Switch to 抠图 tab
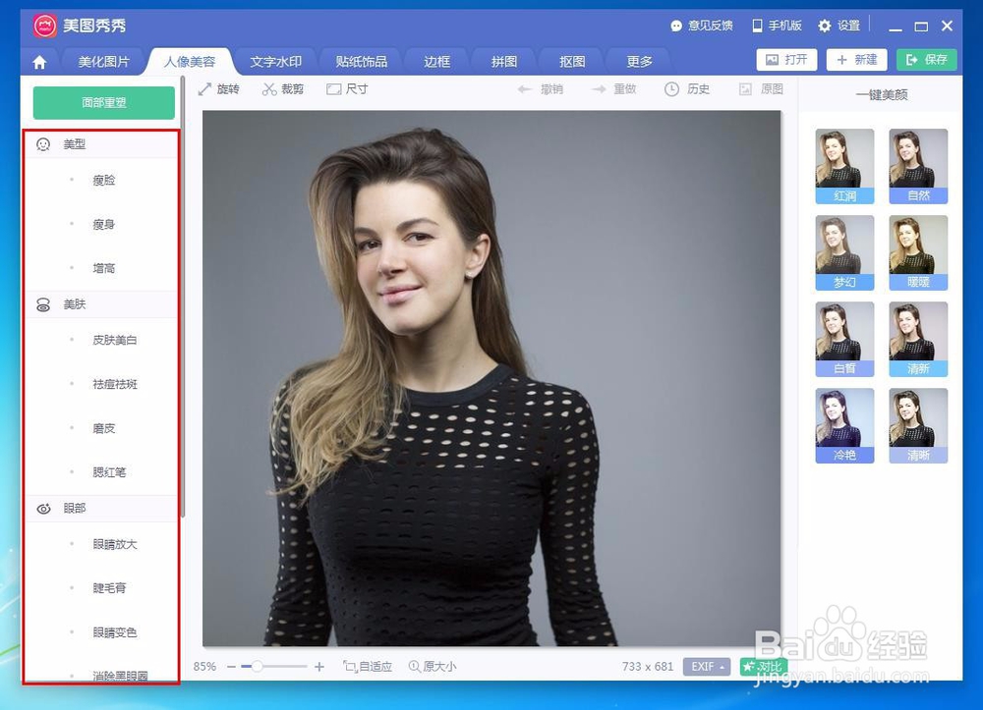The image size is (983, 710). click(572, 62)
